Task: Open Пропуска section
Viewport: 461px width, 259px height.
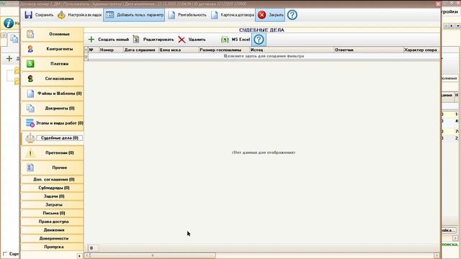Action: click(53, 247)
